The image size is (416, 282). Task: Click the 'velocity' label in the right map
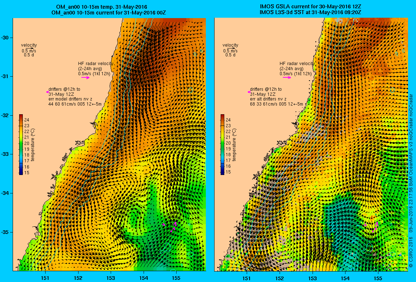point(230,45)
